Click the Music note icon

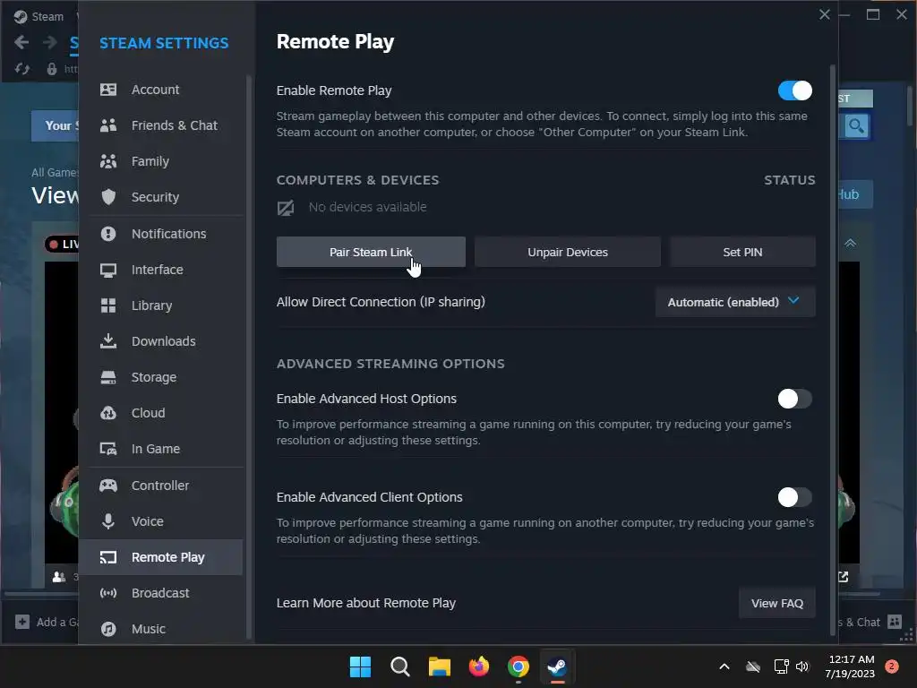pyautogui.click(x=108, y=629)
